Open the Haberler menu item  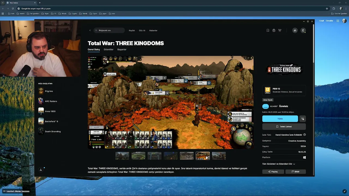tap(153, 30)
